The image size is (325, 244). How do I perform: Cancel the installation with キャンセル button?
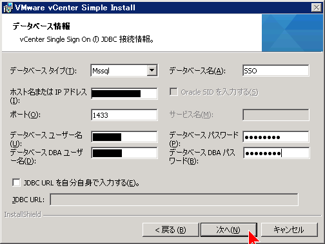point(289,230)
